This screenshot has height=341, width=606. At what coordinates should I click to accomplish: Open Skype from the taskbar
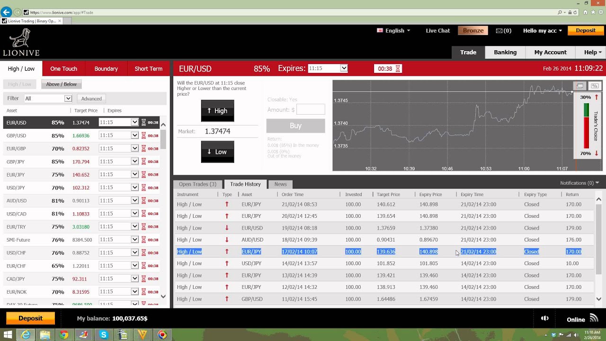tap(104, 335)
